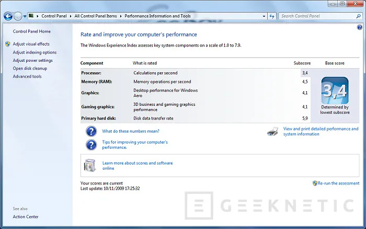Select Performance Information and Tools breadcrumb
Image resolution: width=366 pixels, height=229 pixels.
157,16
